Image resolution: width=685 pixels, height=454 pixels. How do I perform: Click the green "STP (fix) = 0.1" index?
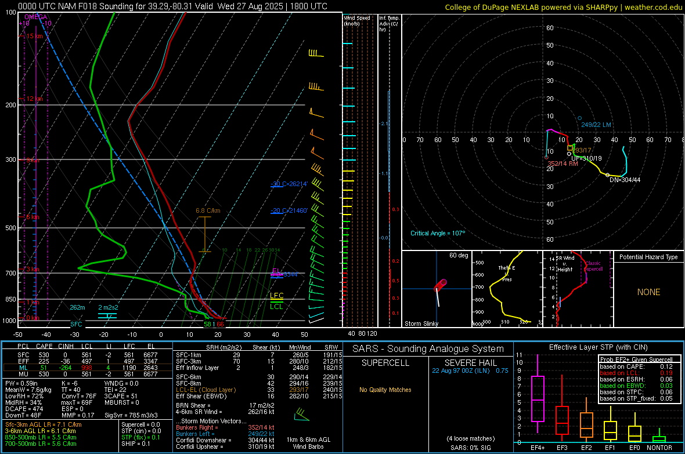(x=140, y=437)
